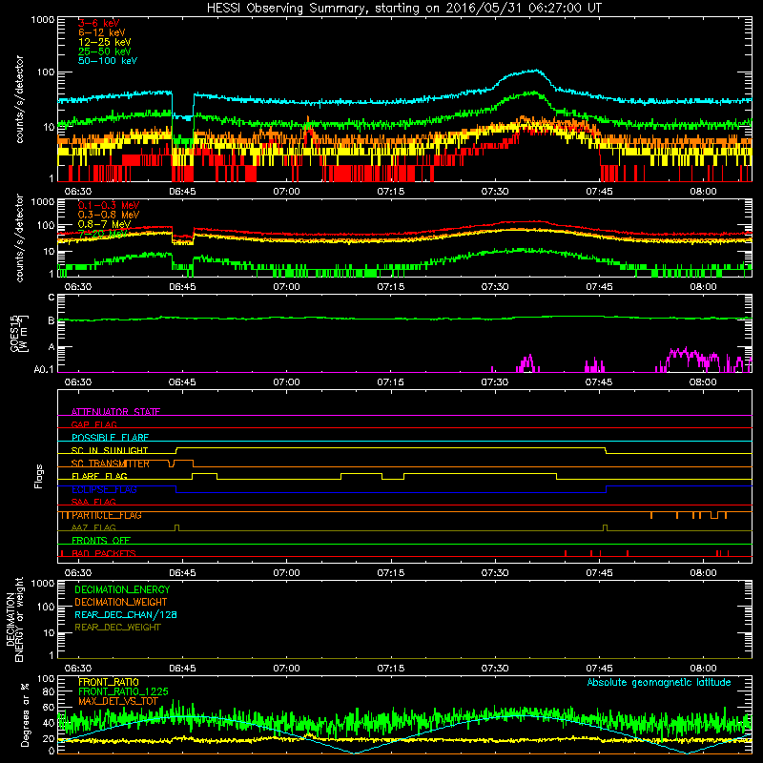
Task: Click the ECLIPSE_FLAG label
Action: 104,489
